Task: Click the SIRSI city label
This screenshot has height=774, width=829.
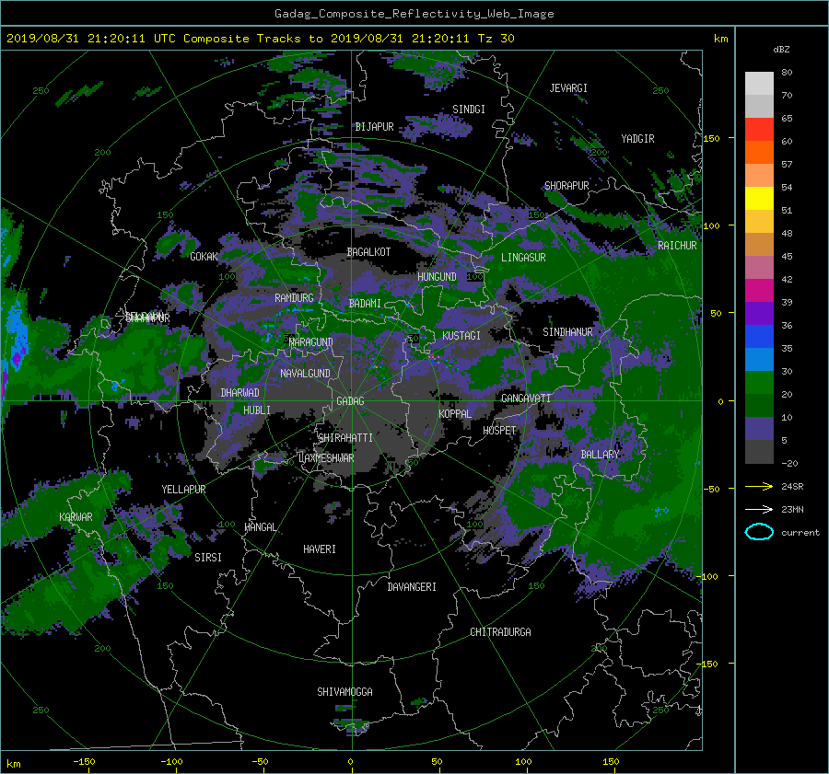Action: pos(208,558)
